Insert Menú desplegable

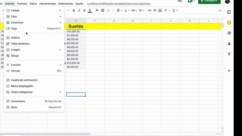(34, 86)
